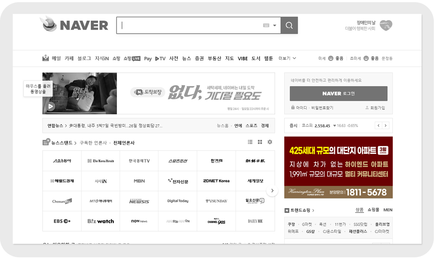The height and width of the screenshot is (261, 434).
Task: Show next stock index with right arrow
Action: point(386,125)
